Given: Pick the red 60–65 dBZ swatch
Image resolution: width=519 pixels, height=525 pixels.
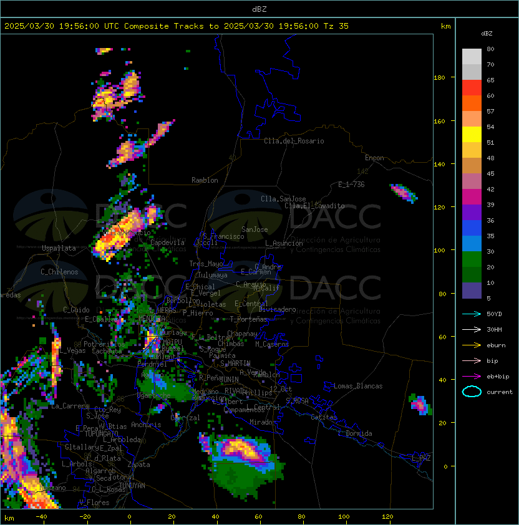Looking at the screenshot, I should coord(472,88).
